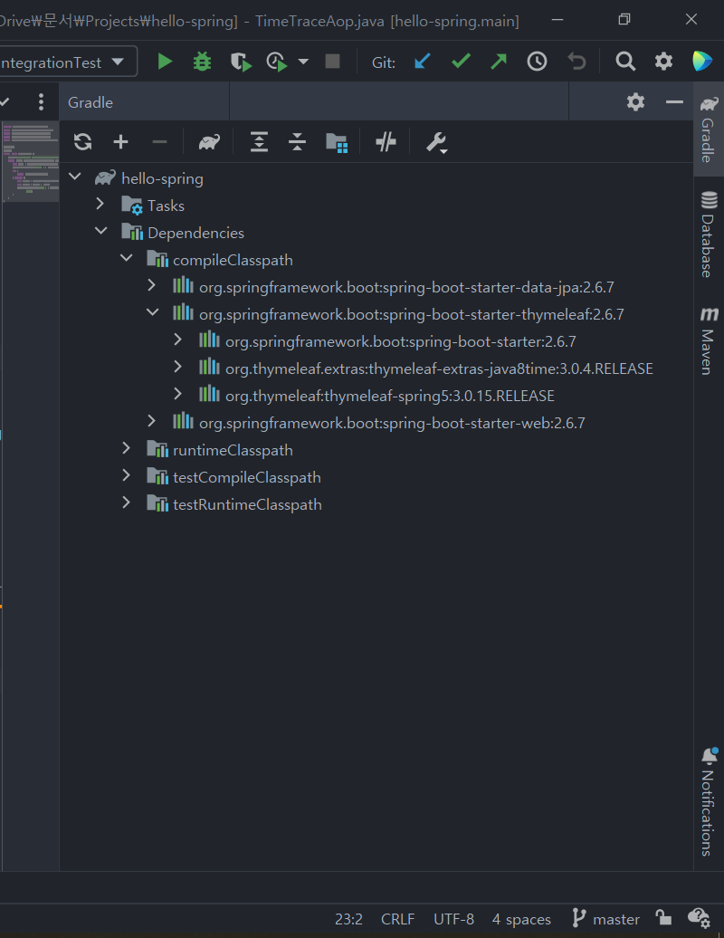Start debugging with the bug icon
The height and width of the screenshot is (938, 724).
202,62
